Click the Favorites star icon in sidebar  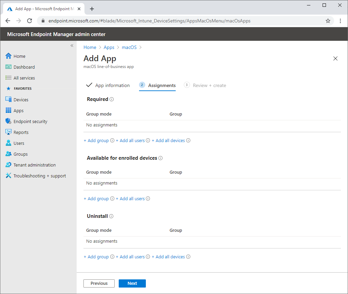[8, 88]
